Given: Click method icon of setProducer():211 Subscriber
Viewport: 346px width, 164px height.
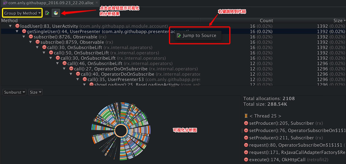Looking at the screenshot, I should (246, 138).
